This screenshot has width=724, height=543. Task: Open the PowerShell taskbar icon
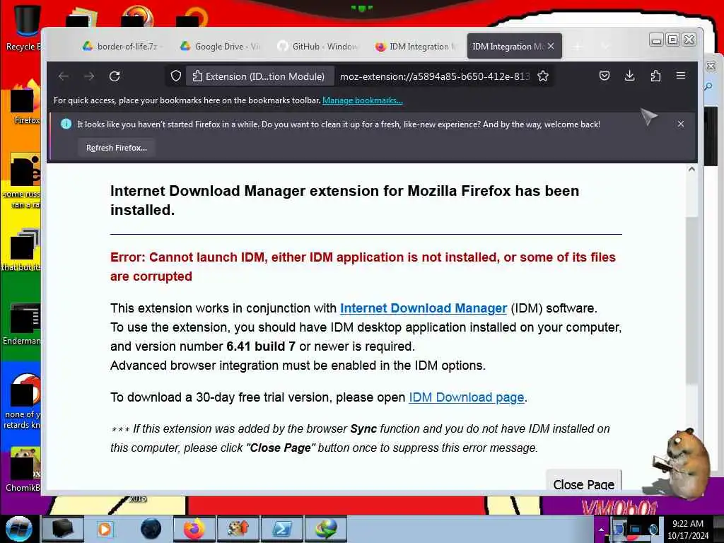(281, 529)
